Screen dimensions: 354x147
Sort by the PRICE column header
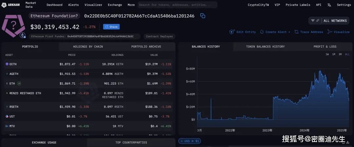(72, 55)
